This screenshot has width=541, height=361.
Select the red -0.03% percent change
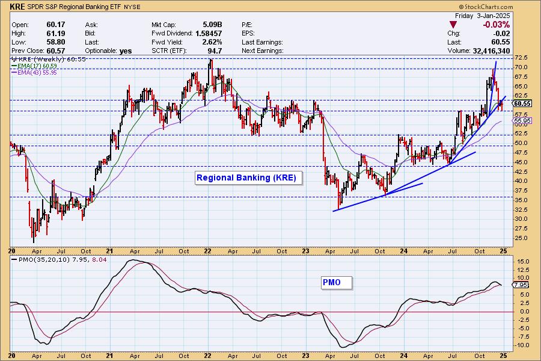click(496, 25)
